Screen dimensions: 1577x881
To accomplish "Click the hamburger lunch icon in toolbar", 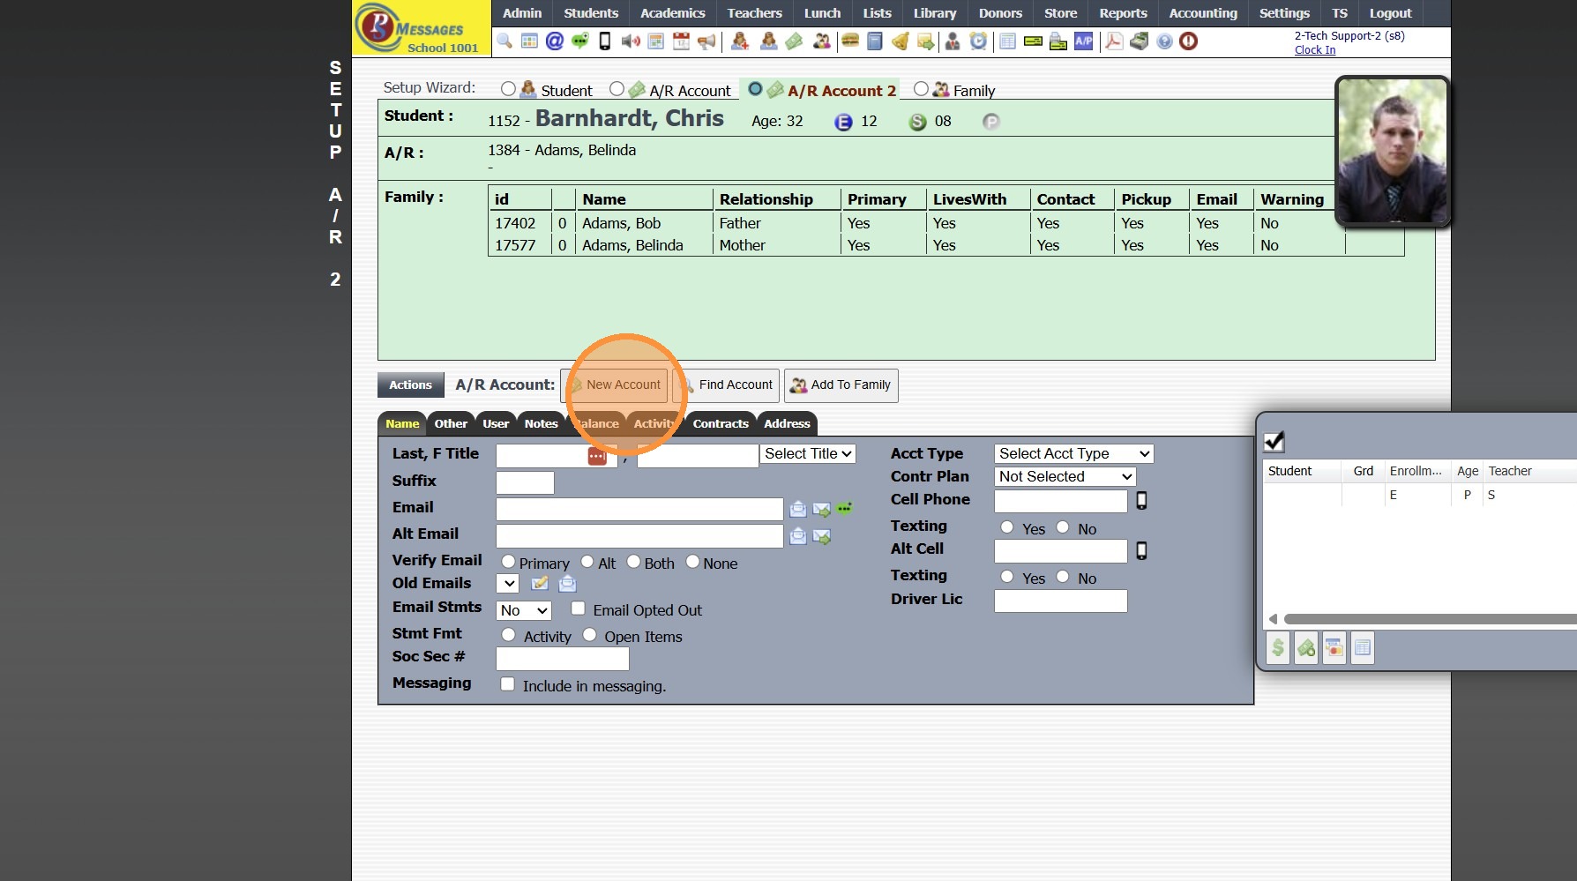I will tap(850, 41).
